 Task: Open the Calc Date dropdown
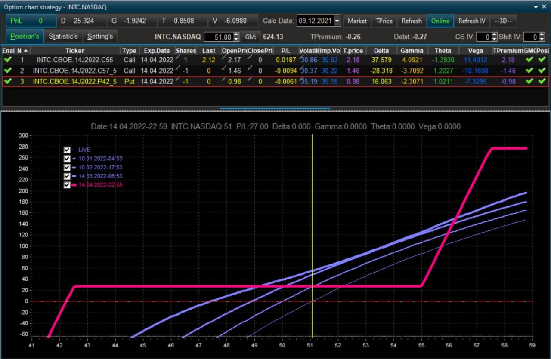point(337,21)
